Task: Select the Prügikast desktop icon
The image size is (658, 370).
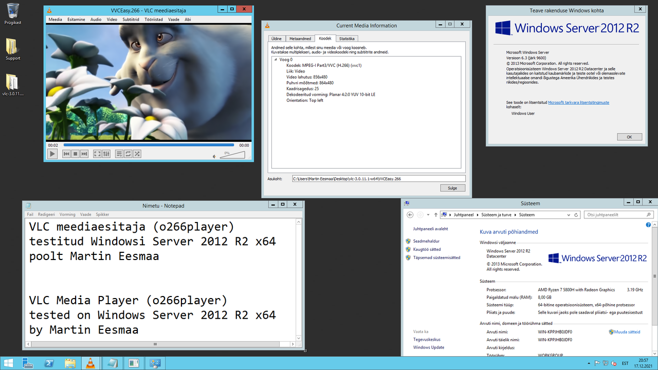Action: coord(13,14)
